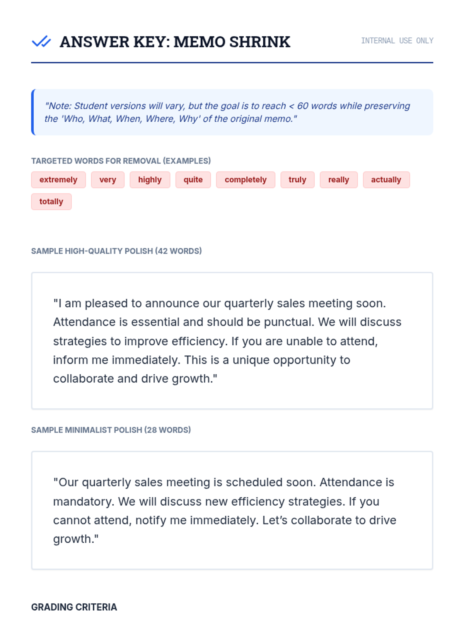464x618 pixels.
Task: Click the 'truly' word tag
Action: click(x=297, y=180)
